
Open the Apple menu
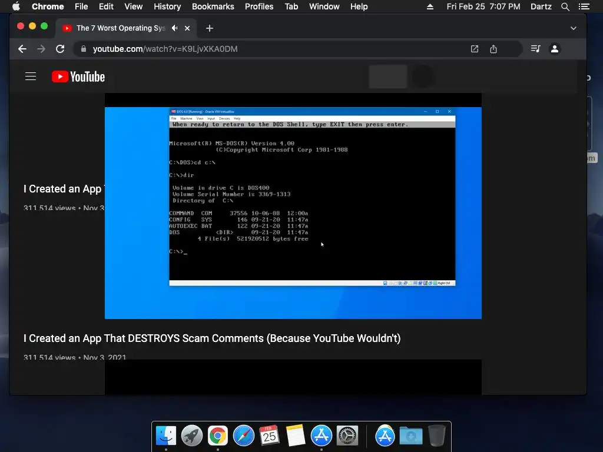pyautogui.click(x=16, y=6)
